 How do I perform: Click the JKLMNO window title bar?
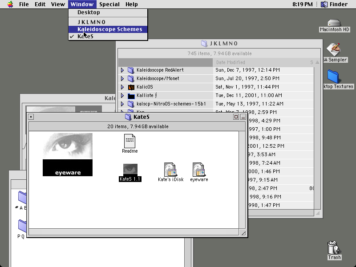219,43
